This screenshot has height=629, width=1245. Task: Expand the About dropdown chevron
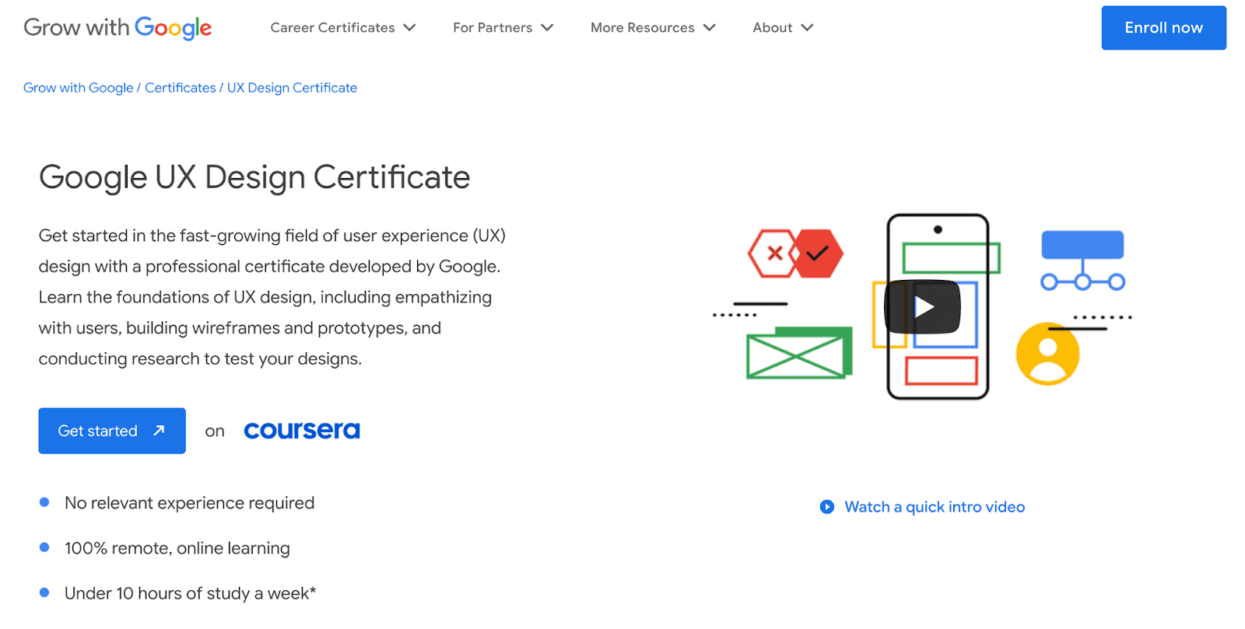click(x=808, y=28)
